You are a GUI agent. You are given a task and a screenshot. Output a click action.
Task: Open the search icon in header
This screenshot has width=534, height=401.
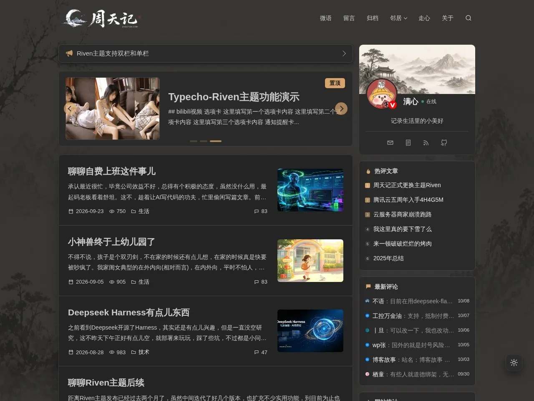point(469,18)
